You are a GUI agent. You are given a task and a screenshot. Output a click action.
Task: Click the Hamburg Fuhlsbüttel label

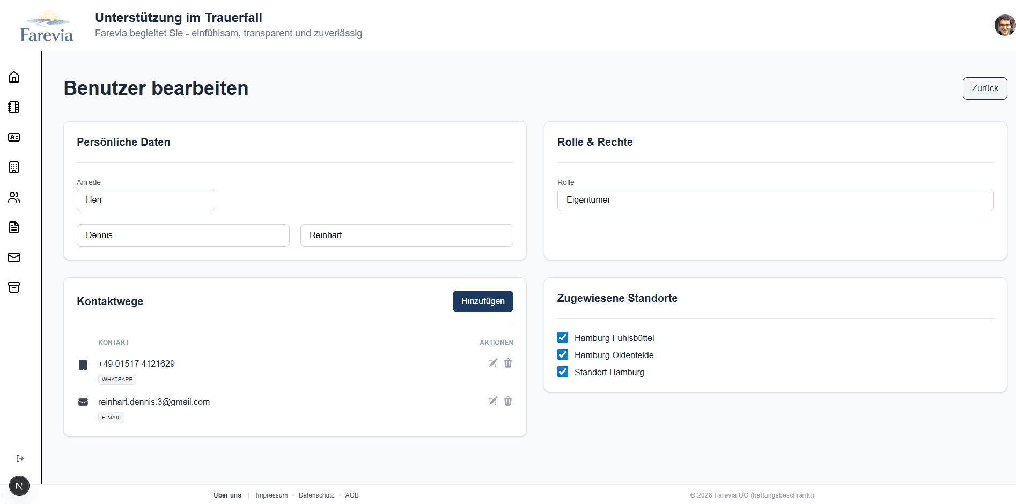click(614, 338)
